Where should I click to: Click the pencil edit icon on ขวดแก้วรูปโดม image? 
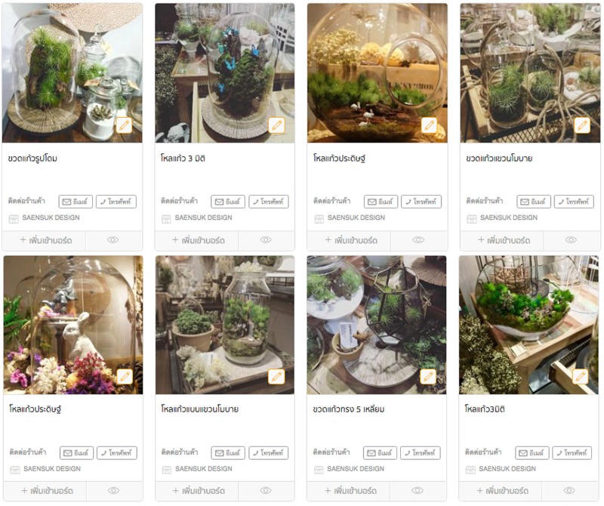(x=124, y=125)
